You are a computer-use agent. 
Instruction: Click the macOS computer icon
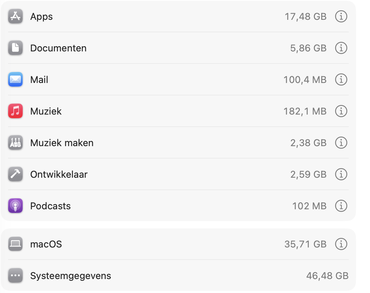point(15,244)
